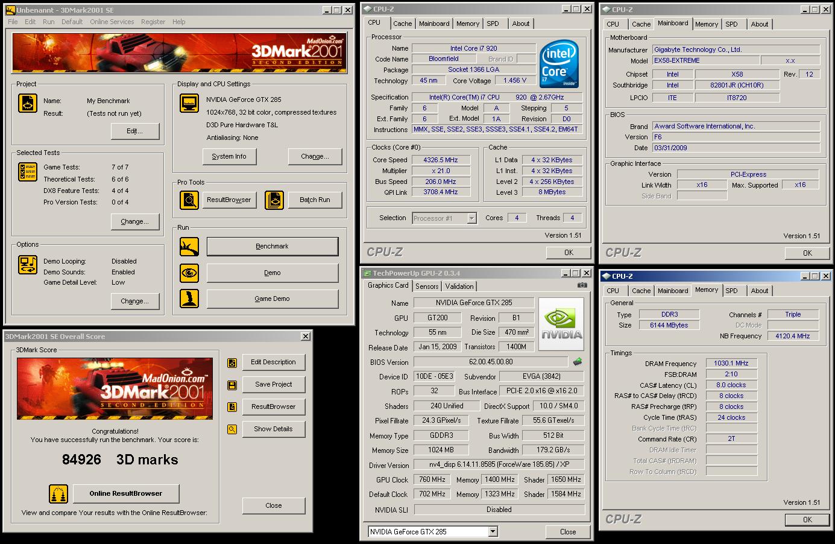835x544 pixels.
Task: Click the ResultBrowser magnifier icon in Pro Tools
Action: 189,200
